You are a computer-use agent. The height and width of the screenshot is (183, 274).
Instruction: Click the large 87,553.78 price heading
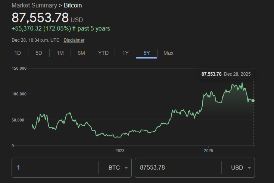click(x=40, y=18)
